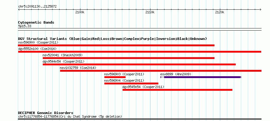Select the nsv596903 (Cooper2011) label
The width and height of the screenshot is (270, 121).
click(x=124, y=74)
